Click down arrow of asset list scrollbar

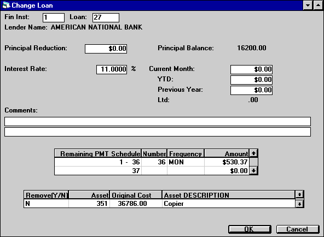click(x=299, y=204)
